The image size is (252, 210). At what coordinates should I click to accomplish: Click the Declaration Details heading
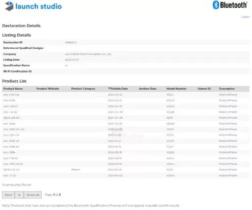click(21, 26)
